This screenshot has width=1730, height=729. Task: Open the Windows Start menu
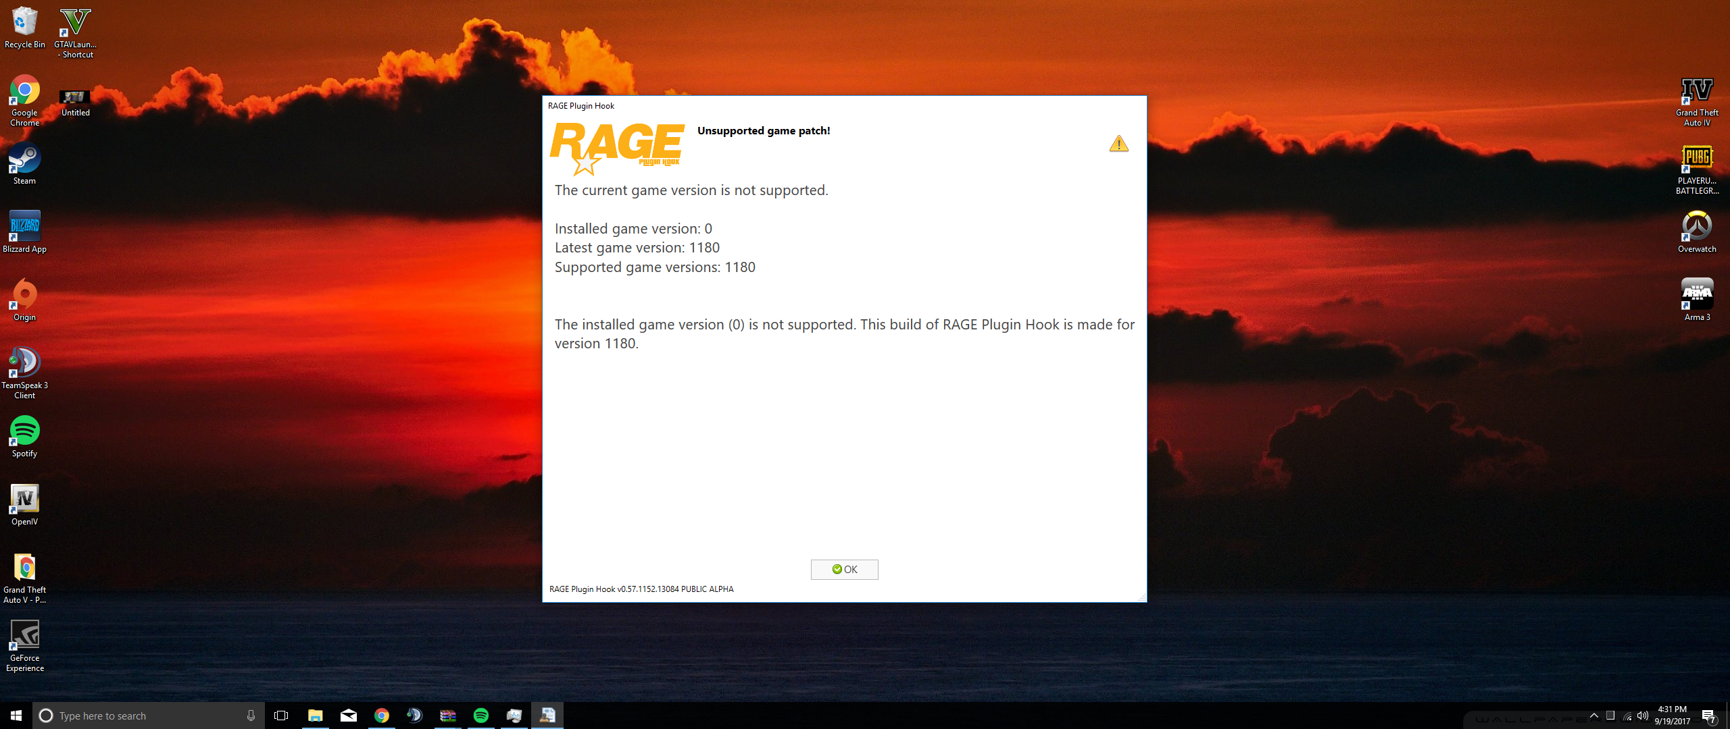[16, 715]
